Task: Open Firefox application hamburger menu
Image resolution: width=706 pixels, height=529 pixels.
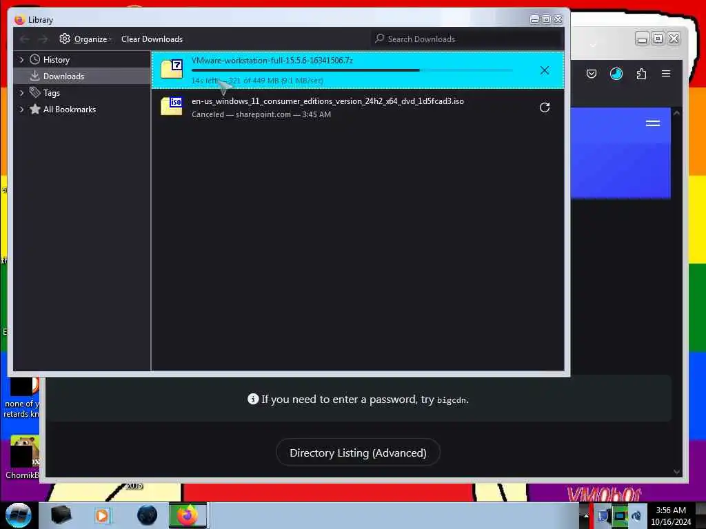Action: coord(666,74)
